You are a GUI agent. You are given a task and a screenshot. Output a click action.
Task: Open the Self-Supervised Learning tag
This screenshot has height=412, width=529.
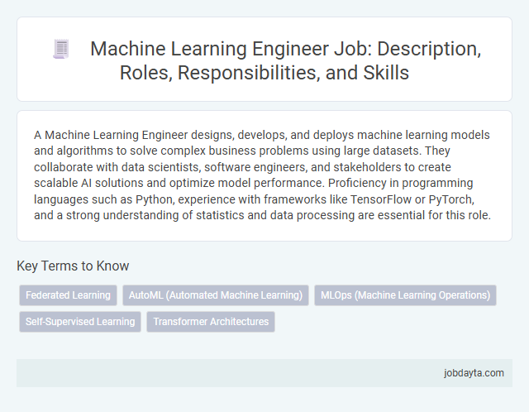click(x=80, y=322)
